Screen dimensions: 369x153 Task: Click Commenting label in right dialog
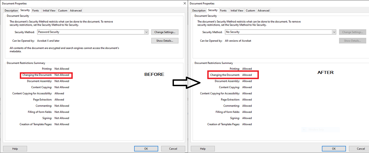(231, 106)
